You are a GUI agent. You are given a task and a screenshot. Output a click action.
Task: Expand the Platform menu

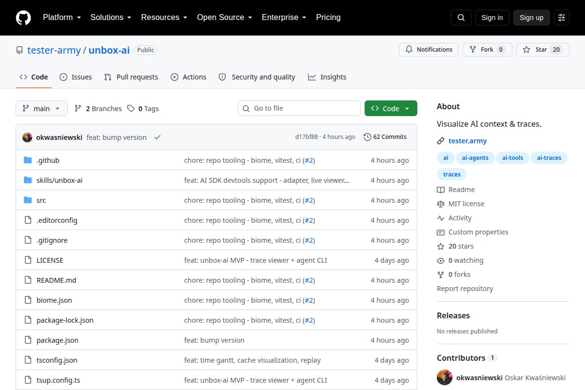(61, 18)
